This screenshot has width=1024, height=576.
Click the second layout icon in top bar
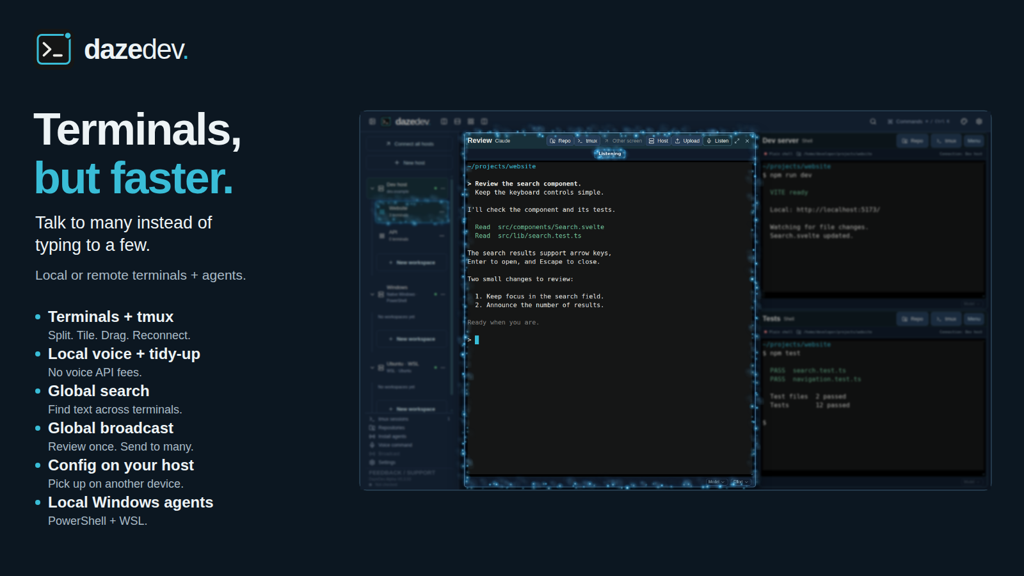458,122
